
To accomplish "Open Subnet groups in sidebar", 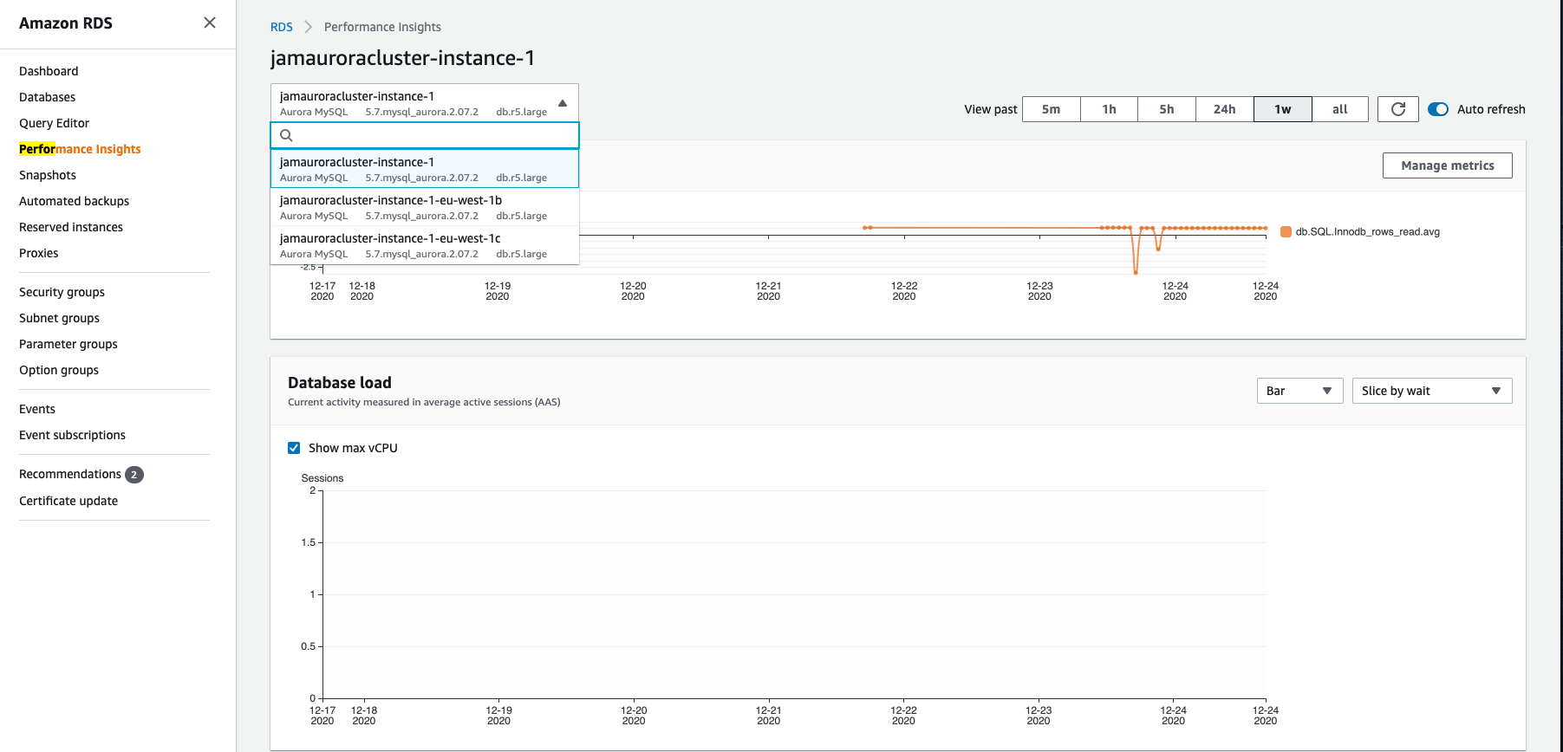I will click(x=59, y=318).
